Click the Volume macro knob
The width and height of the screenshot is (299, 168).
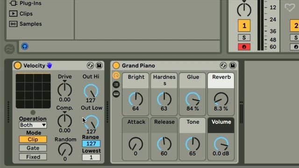click(x=221, y=144)
